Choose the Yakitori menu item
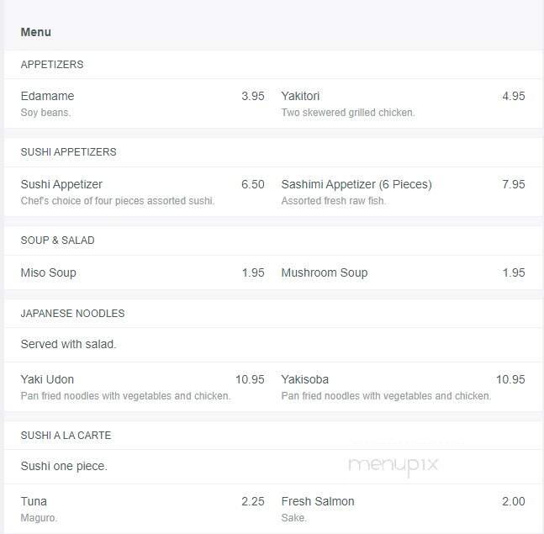This screenshot has height=534, width=544. point(300,96)
